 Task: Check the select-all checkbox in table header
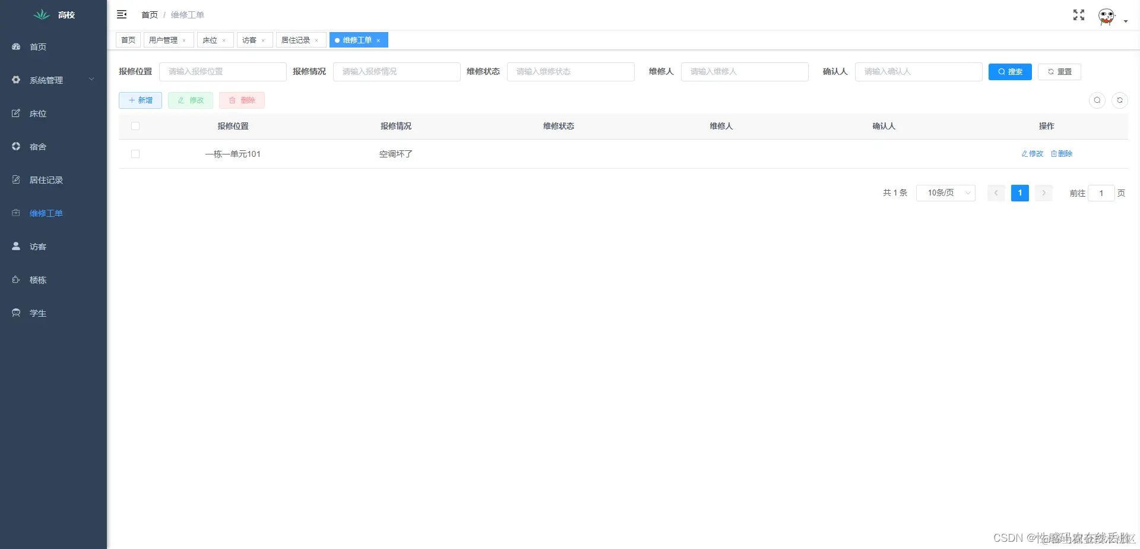coord(135,126)
